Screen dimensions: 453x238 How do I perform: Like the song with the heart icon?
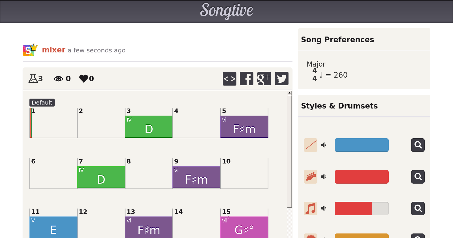coord(84,78)
